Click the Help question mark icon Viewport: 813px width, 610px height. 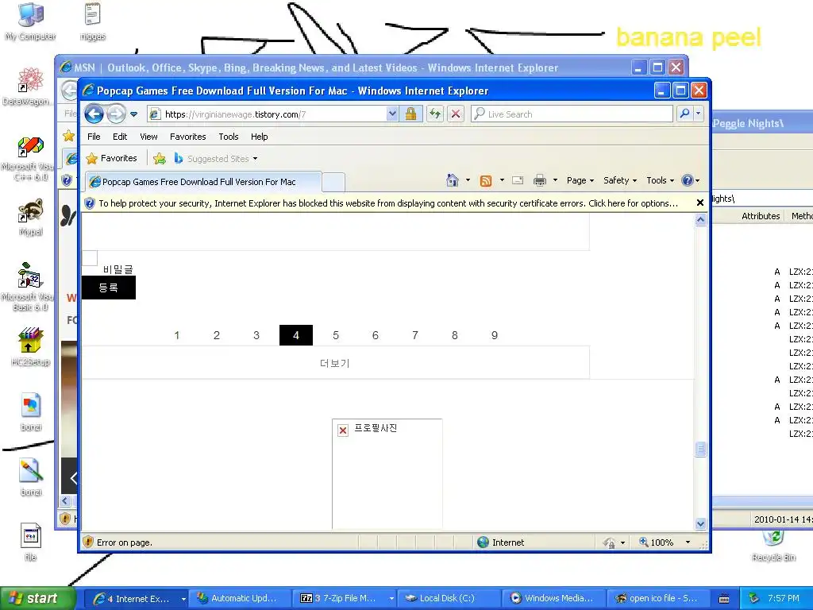click(688, 180)
